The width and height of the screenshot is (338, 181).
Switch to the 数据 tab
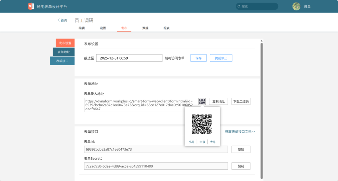click(145, 28)
